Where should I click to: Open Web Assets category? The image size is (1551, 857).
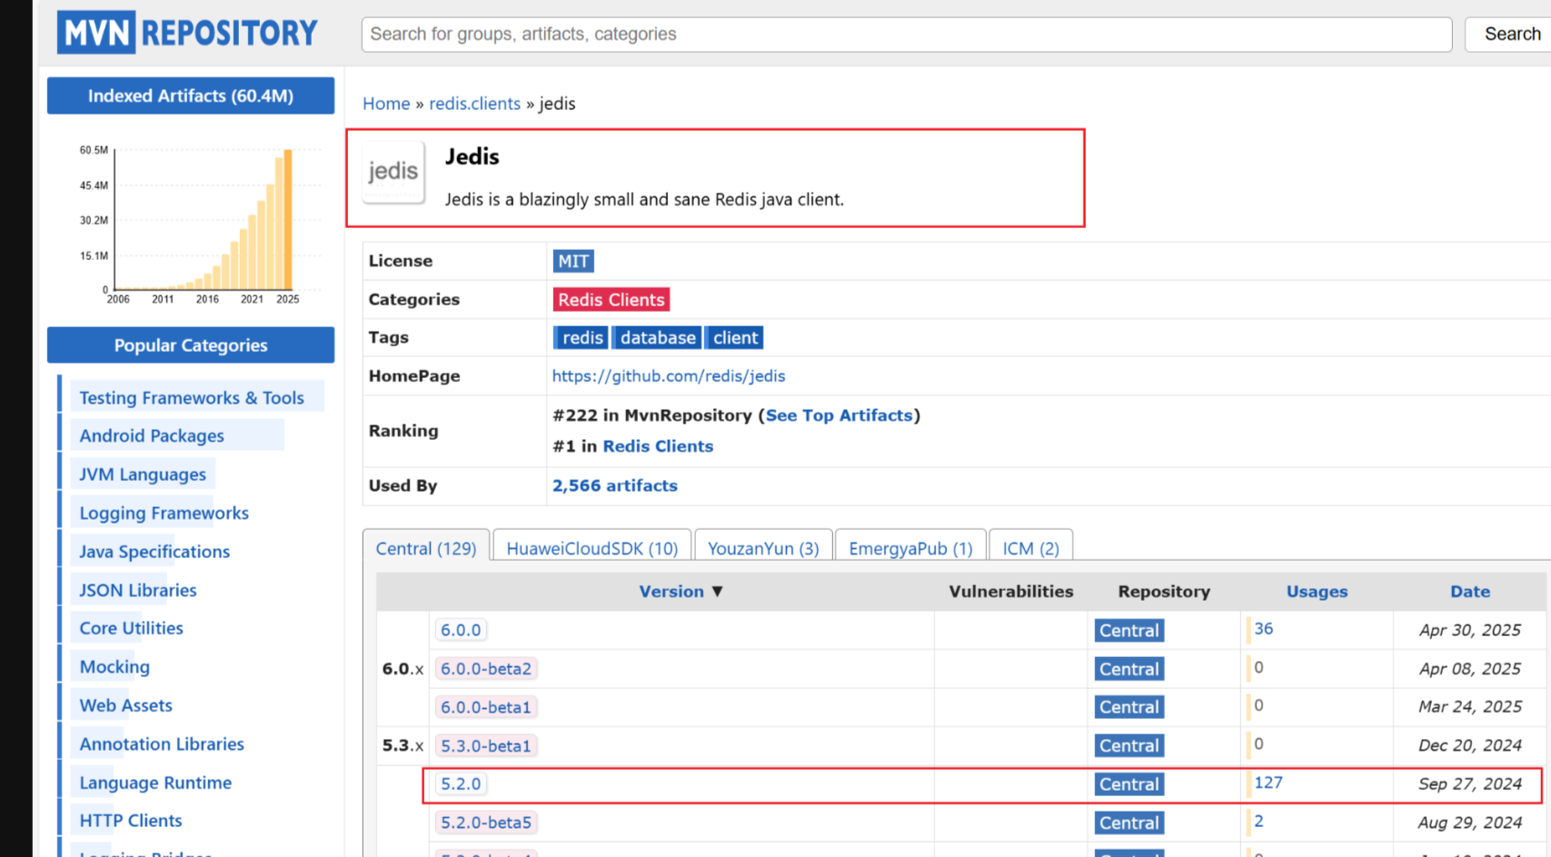point(125,705)
